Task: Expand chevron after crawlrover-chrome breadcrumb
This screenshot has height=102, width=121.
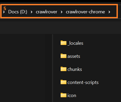Action: (x=109, y=12)
